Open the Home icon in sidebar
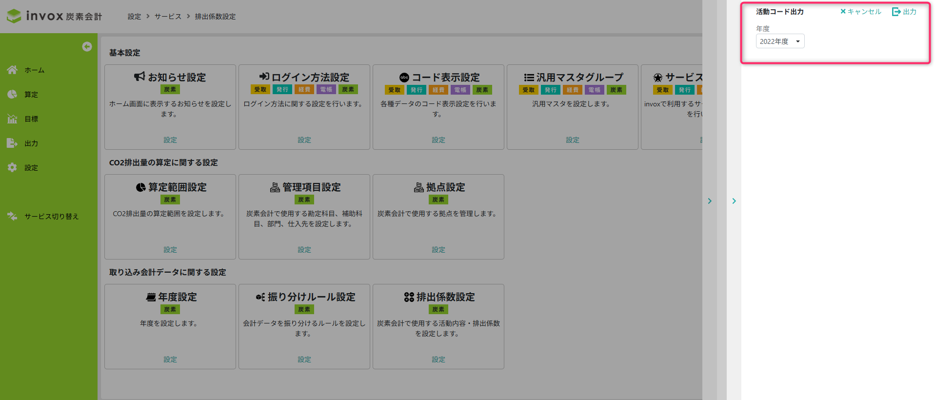This screenshot has height=400, width=935. click(x=12, y=70)
